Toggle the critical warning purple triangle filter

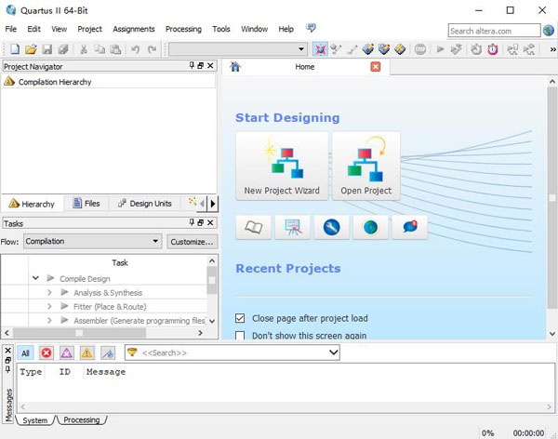click(x=67, y=353)
